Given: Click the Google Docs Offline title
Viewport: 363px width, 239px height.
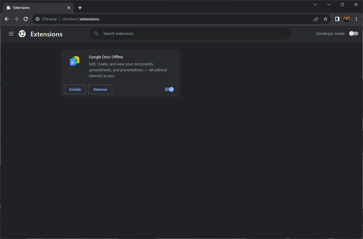Looking at the screenshot, I should [106, 57].
